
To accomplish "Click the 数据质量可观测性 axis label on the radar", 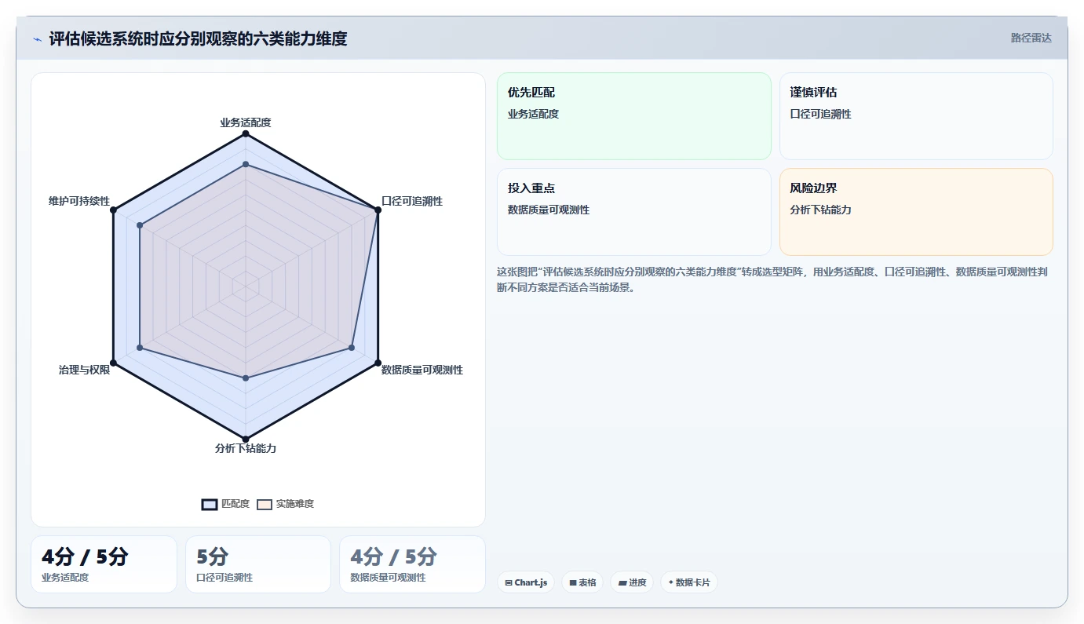I will (x=422, y=370).
